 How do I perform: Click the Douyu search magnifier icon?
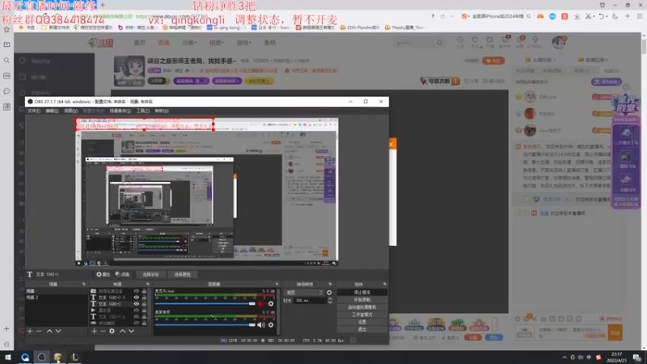(x=439, y=43)
